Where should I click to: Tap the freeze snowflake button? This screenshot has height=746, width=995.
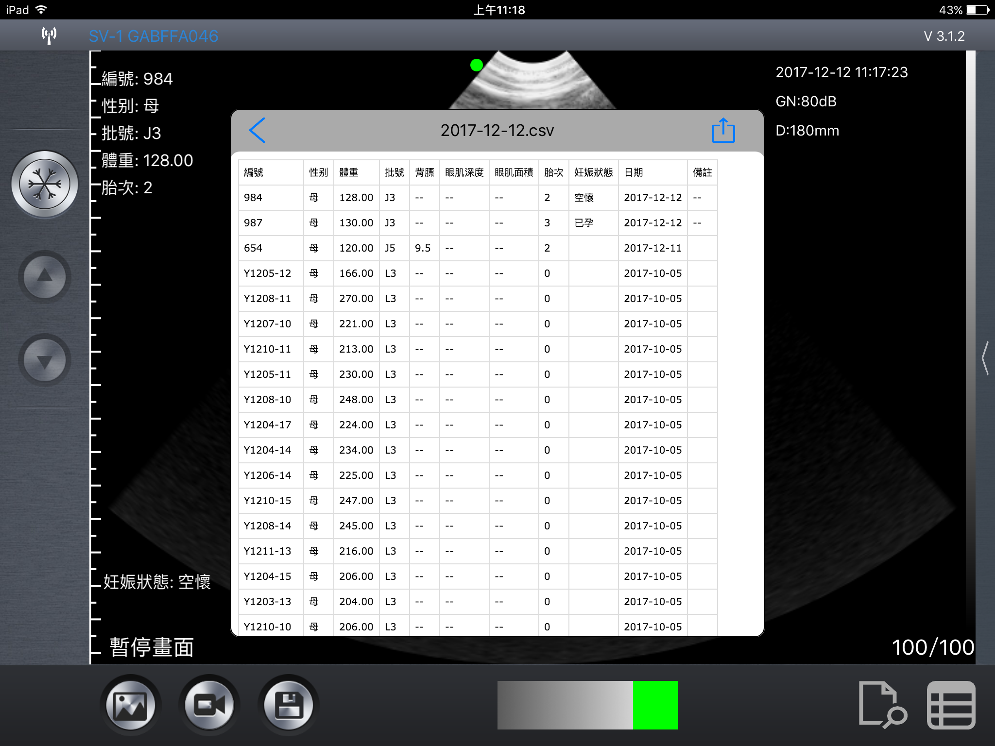[x=45, y=184]
